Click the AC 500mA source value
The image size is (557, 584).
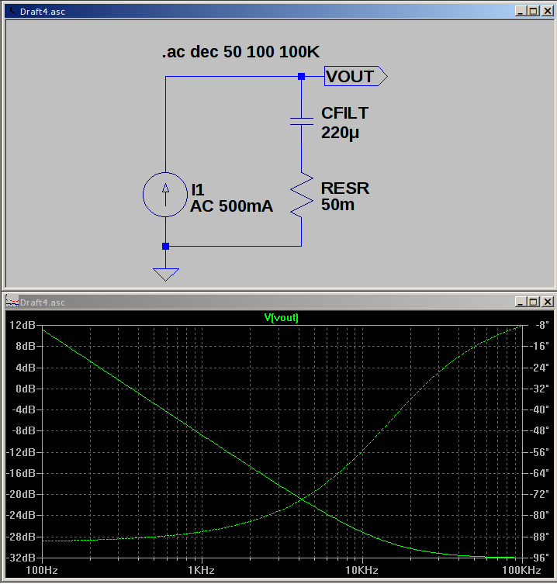(x=231, y=206)
